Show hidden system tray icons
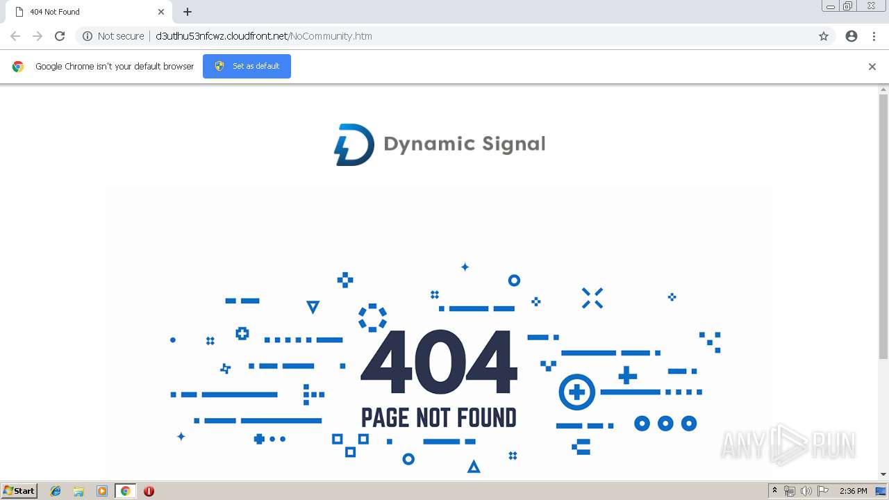889x500 pixels. 774,491
